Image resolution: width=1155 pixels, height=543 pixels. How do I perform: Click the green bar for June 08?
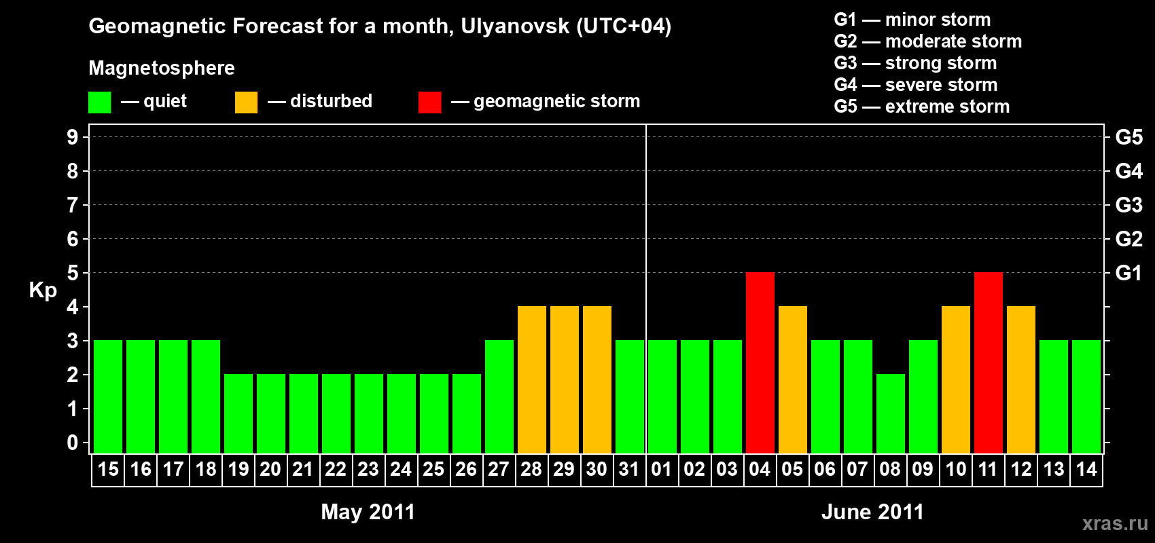point(891,414)
